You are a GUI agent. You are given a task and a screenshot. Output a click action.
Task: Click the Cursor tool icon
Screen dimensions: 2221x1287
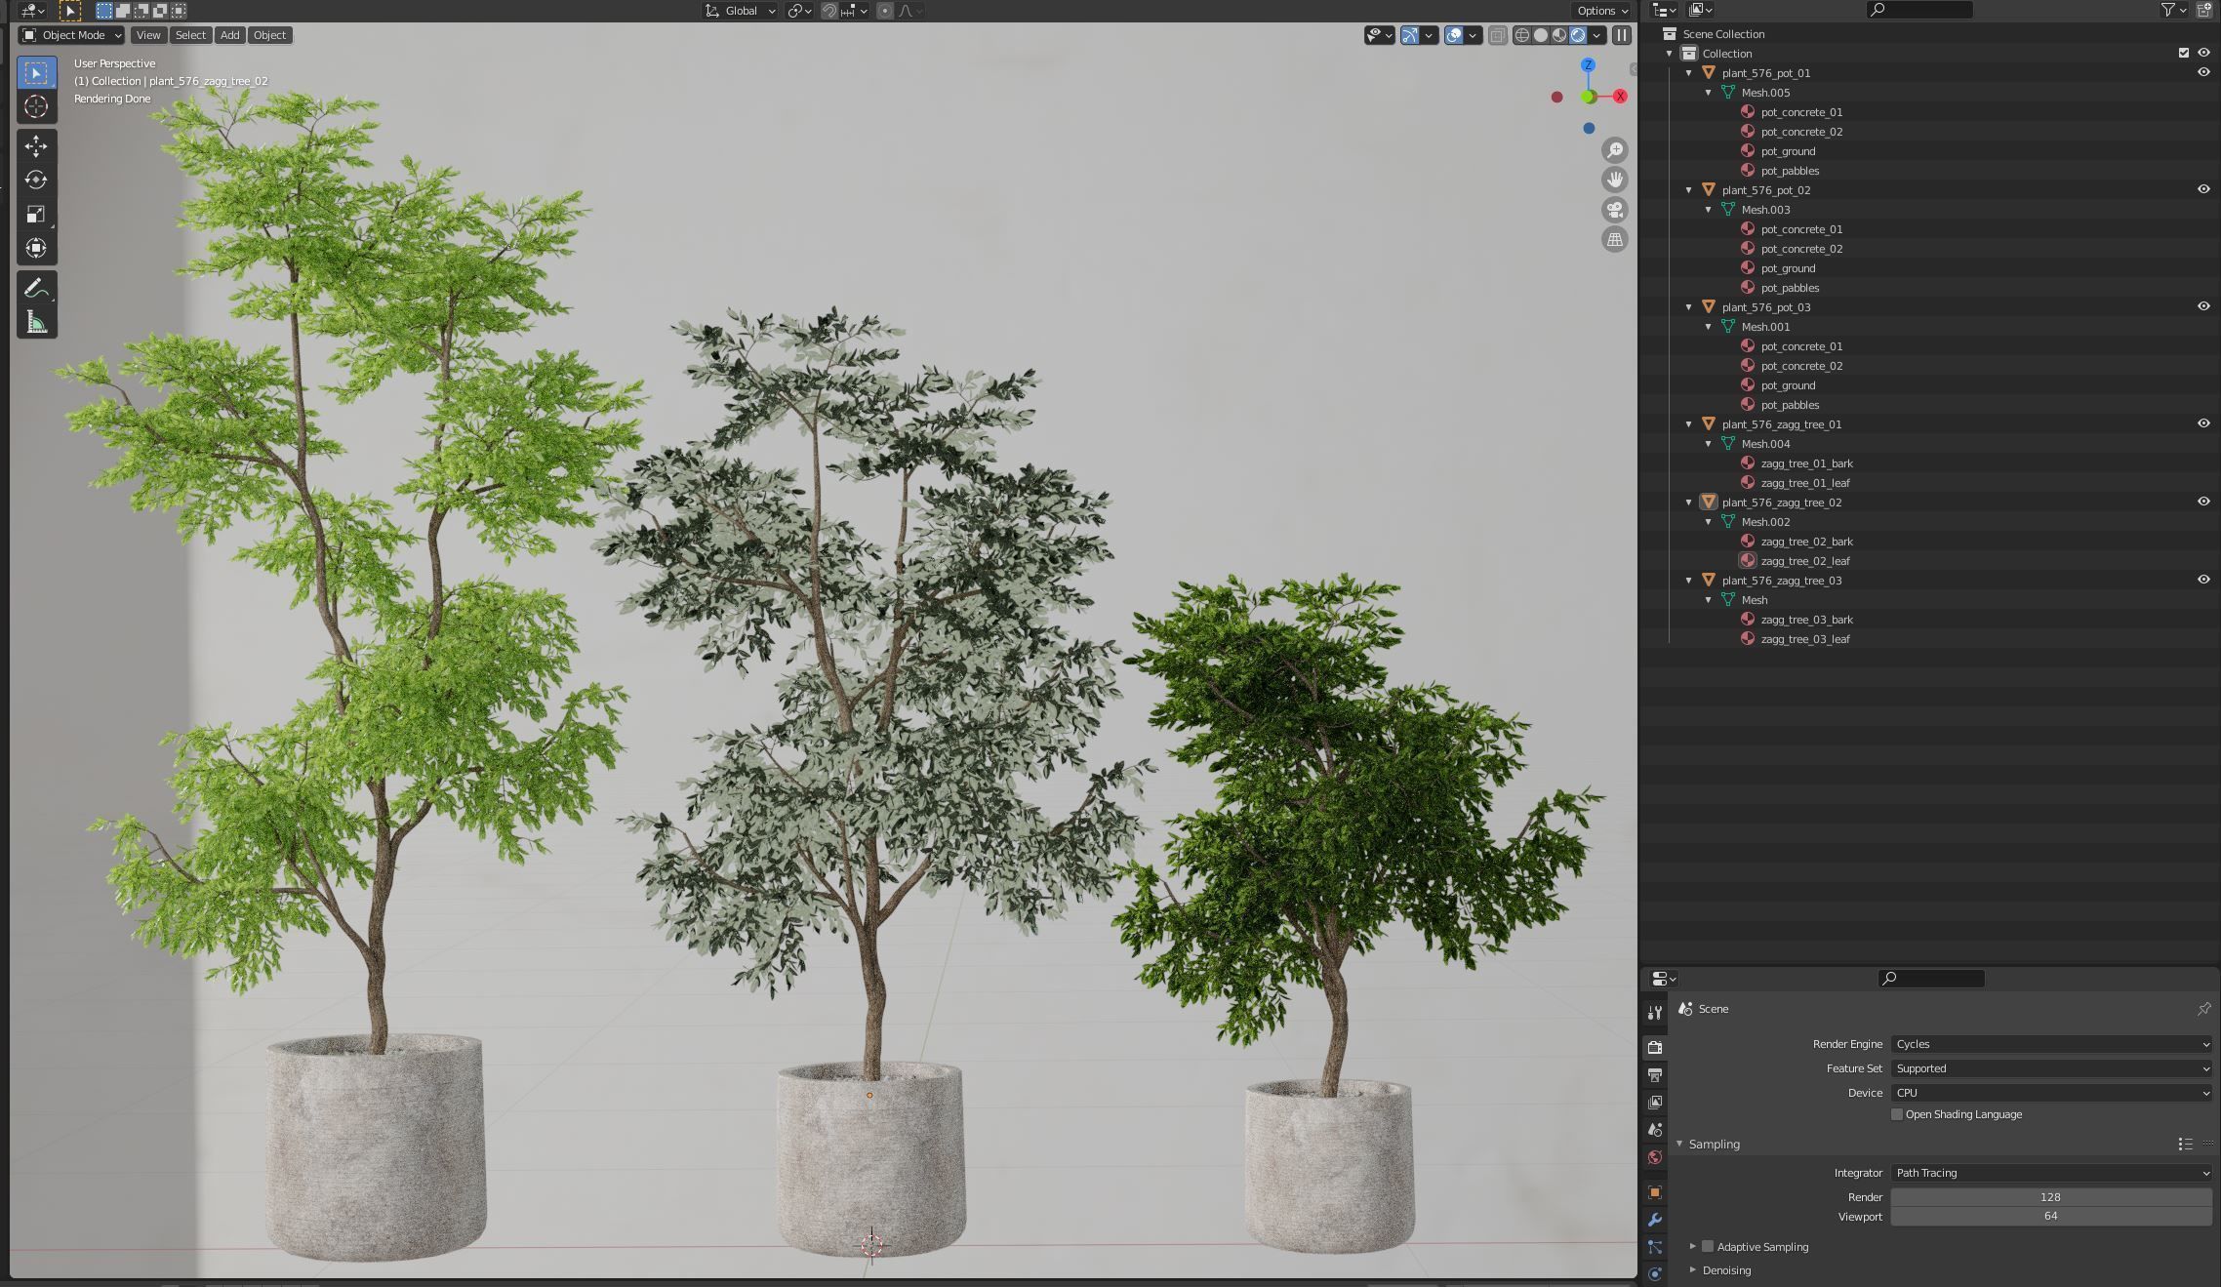click(x=36, y=107)
